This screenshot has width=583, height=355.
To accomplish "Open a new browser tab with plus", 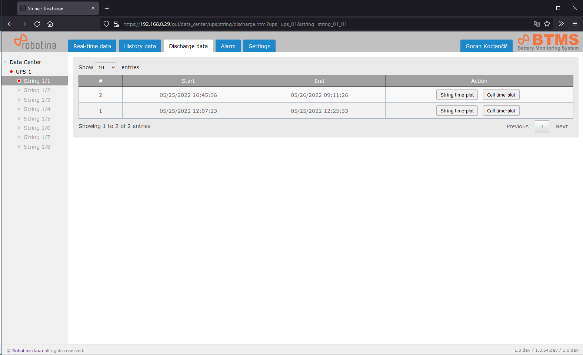I will coord(107,9).
